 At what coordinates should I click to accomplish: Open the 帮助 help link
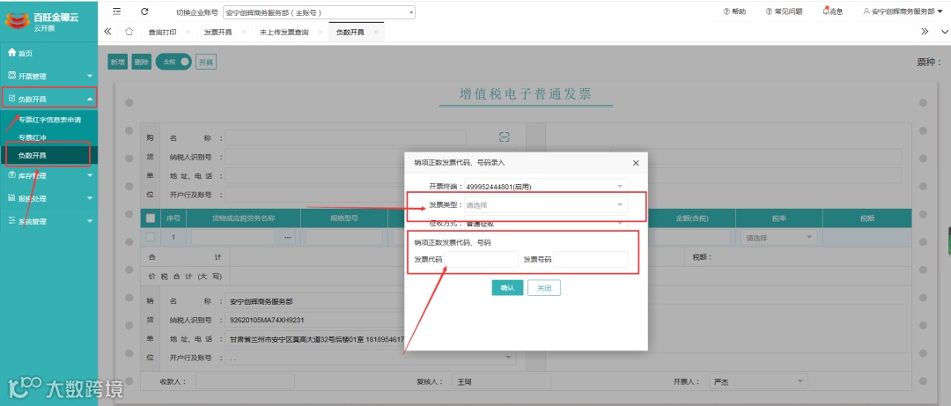point(734,11)
